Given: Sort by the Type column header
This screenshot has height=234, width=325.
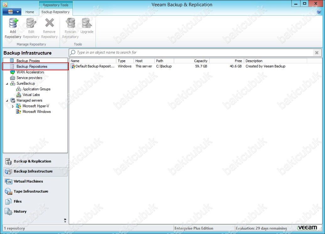Looking at the screenshot, I should [x=125, y=61].
